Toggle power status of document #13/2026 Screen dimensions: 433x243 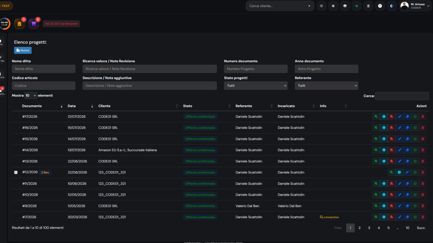pyautogui.click(x=415, y=161)
